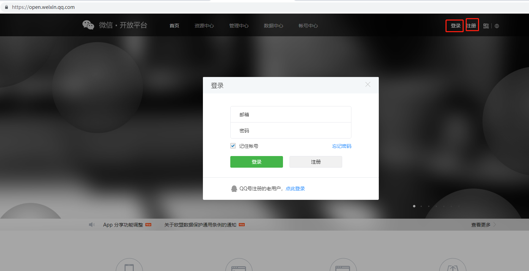Viewport: 529px width, 271px height.
Task: Open the App 分享功能调整 announcement
Action: (123, 225)
